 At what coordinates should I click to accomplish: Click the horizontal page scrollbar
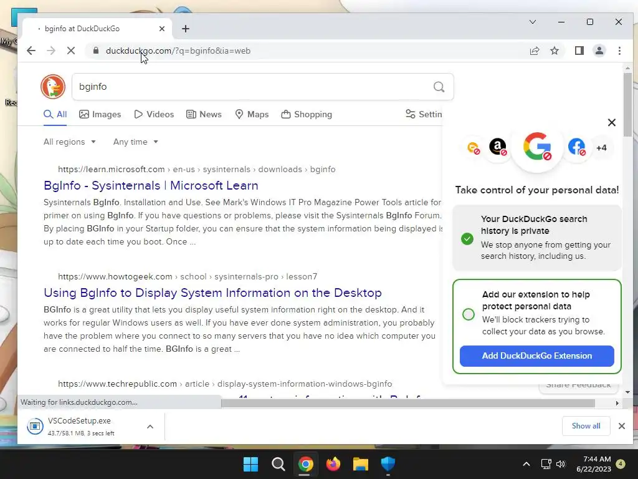[407, 404]
